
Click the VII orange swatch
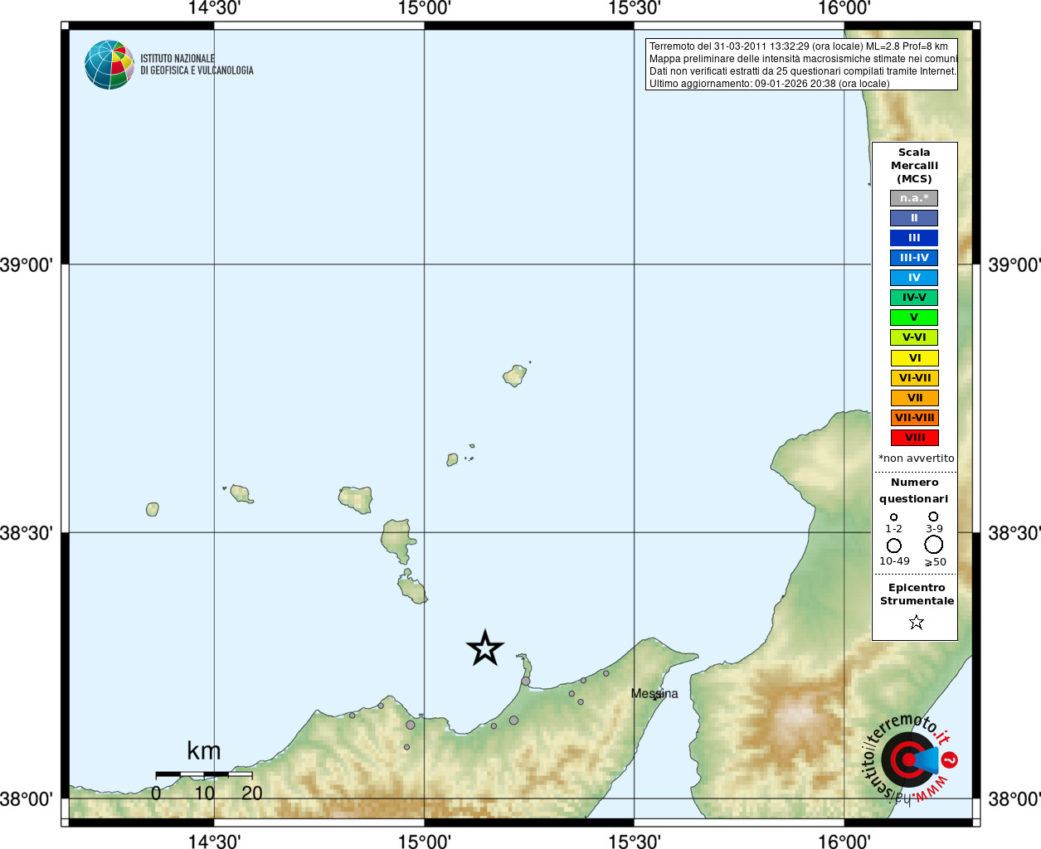click(915, 398)
